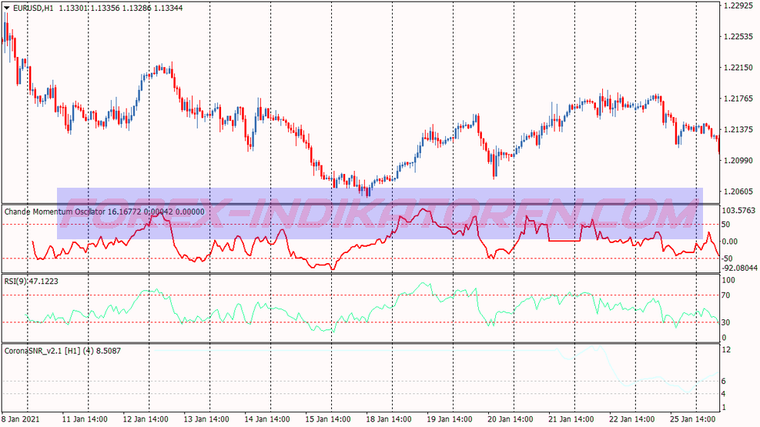Click the 22 Jan 14:00 time marker
760x427 pixels.
click(631, 419)
